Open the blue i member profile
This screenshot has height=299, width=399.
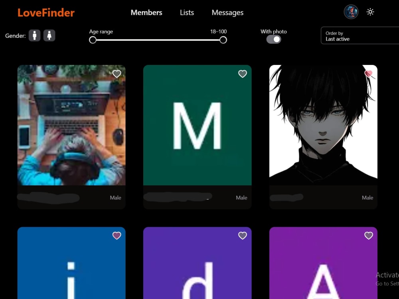pos(71,263)
